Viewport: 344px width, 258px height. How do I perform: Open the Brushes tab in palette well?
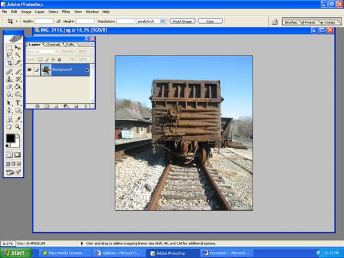coord(291,22)
